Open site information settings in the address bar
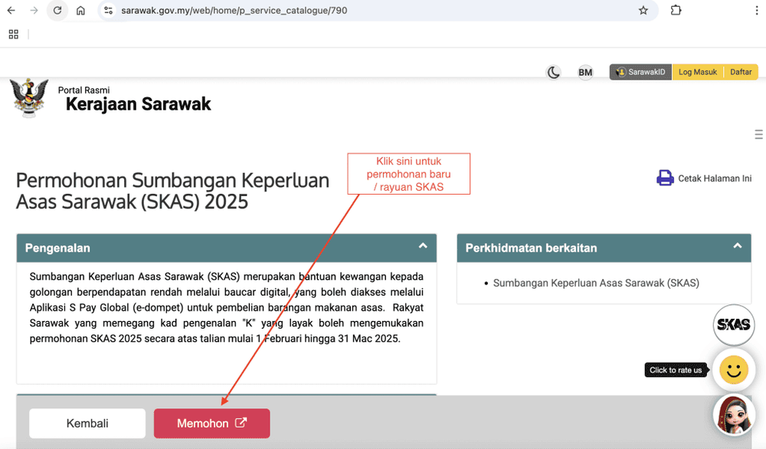Viewport: 766px width, 449px height. pyautogui.click(x=108, y=11)
